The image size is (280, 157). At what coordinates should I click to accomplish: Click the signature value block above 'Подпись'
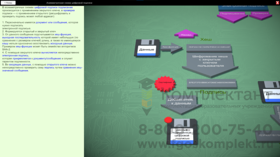tap(212, 83)
